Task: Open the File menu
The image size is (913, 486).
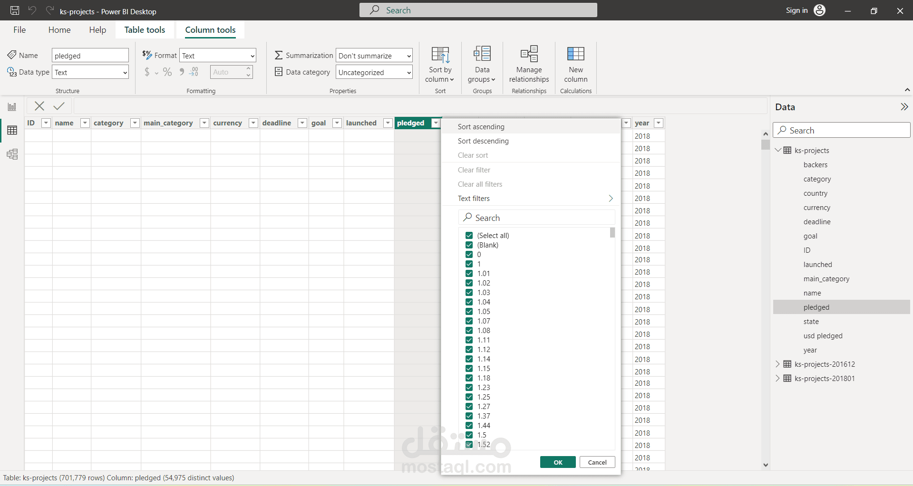Action: tap(19, 30)
